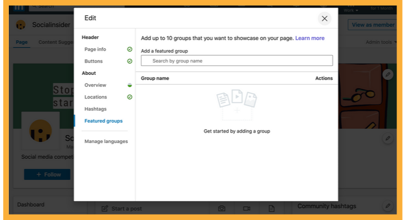Open Page info section
This screenshot has width=408, height=220.
(95, 50)
